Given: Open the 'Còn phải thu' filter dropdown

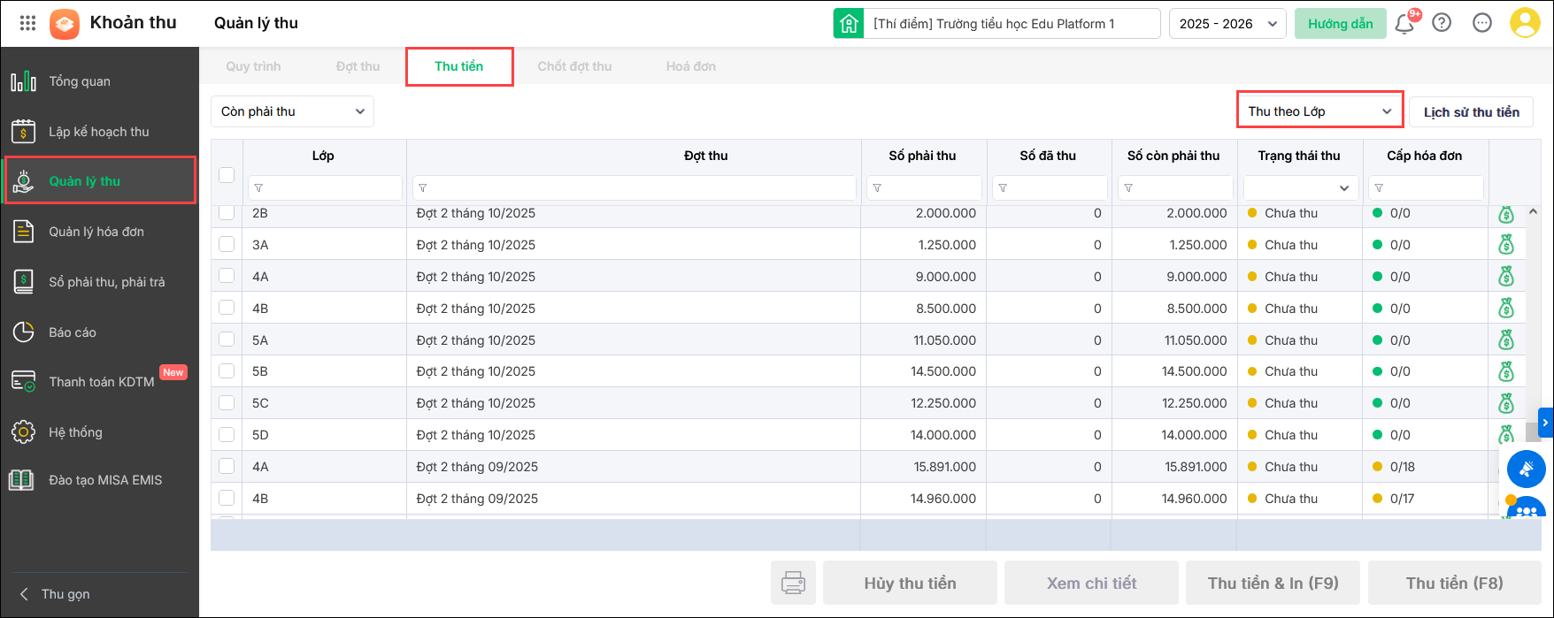Looking at the screenshot, I should pyautogui.click(x=292, y=111).
